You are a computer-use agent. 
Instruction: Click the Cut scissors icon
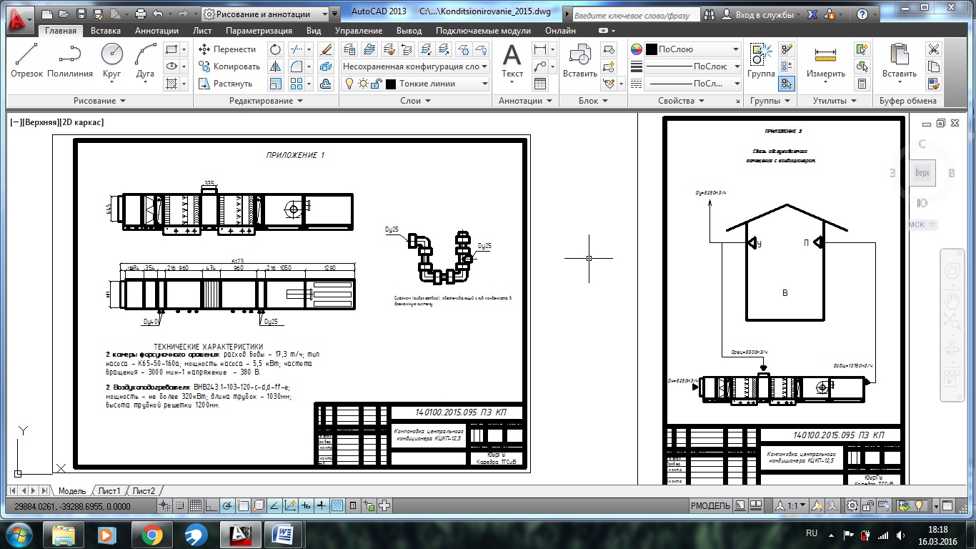933,49
